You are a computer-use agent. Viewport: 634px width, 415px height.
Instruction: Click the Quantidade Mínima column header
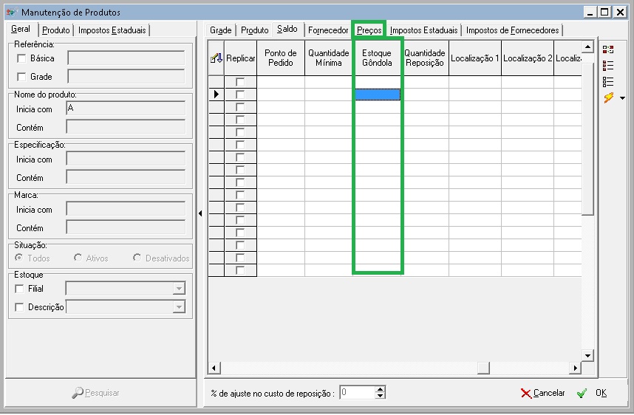pos(328,58)
